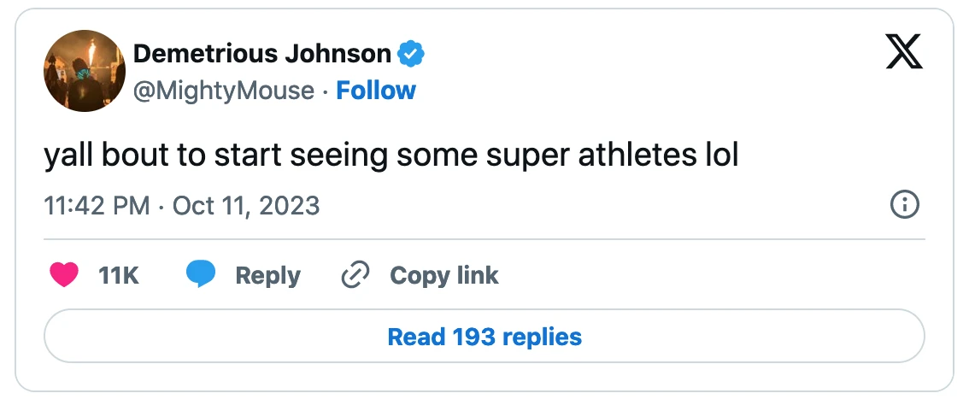Click the 11K likes count
969x405 pixels.
(119, 275)
